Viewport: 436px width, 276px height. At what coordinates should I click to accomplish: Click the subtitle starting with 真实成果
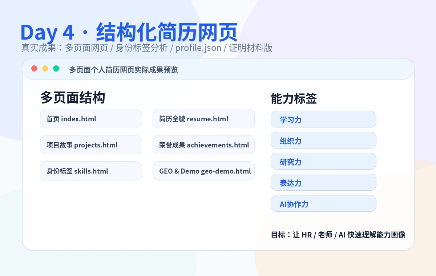click(147, 48)
